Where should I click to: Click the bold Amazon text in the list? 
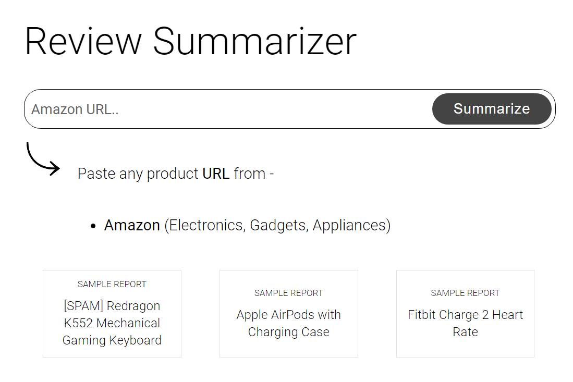point(132,225)
